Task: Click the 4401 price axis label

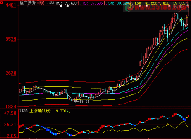Action: click(x=11, y=5)
